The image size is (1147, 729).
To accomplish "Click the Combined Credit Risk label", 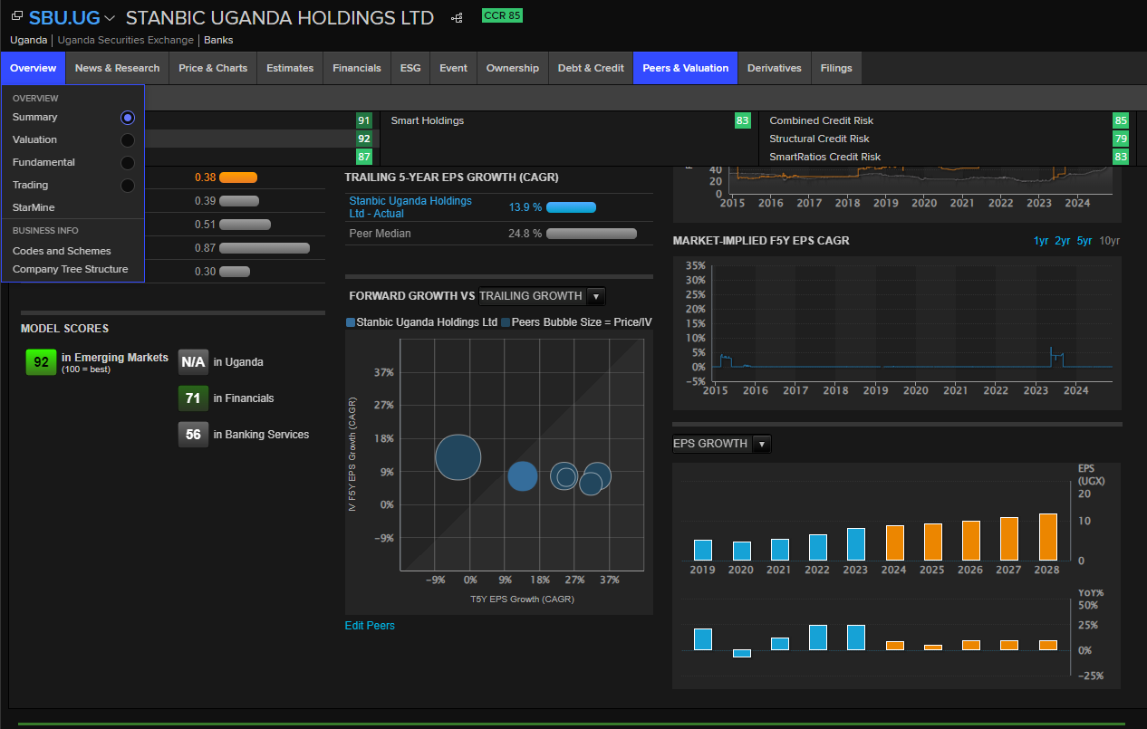I will tap(822, 120).
